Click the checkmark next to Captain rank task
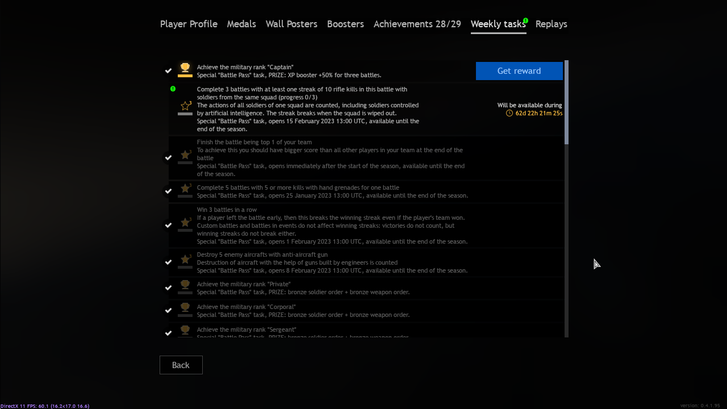The height and width of the screenshot is (409, 727). click(169, 71)
